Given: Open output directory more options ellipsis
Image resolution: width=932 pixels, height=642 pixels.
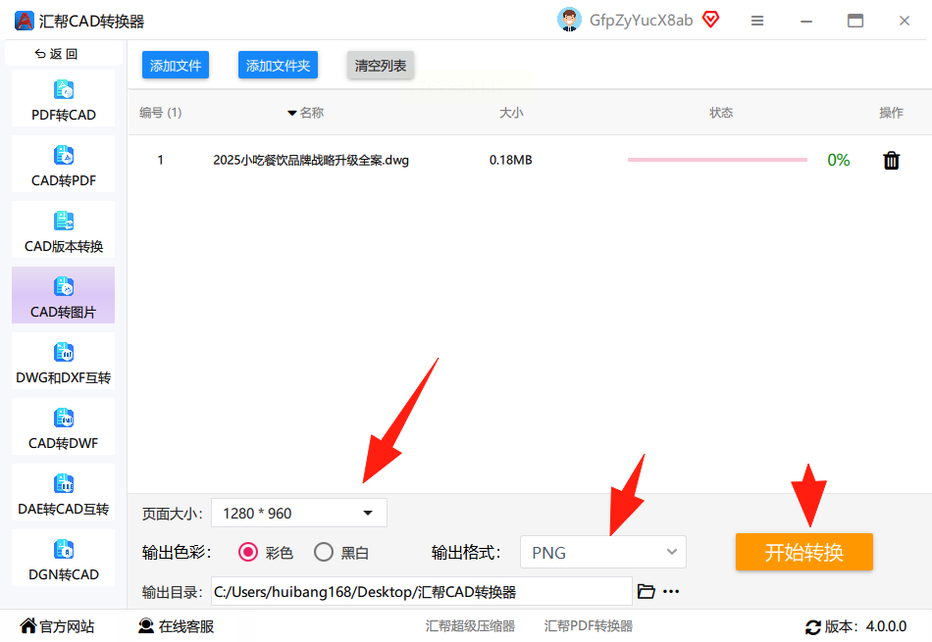Looking at the screenshot, I should [671, 591].
